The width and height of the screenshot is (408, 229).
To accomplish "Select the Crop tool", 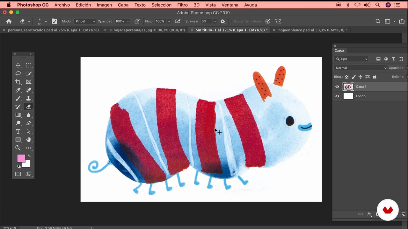I will click(x=18, y=82).
